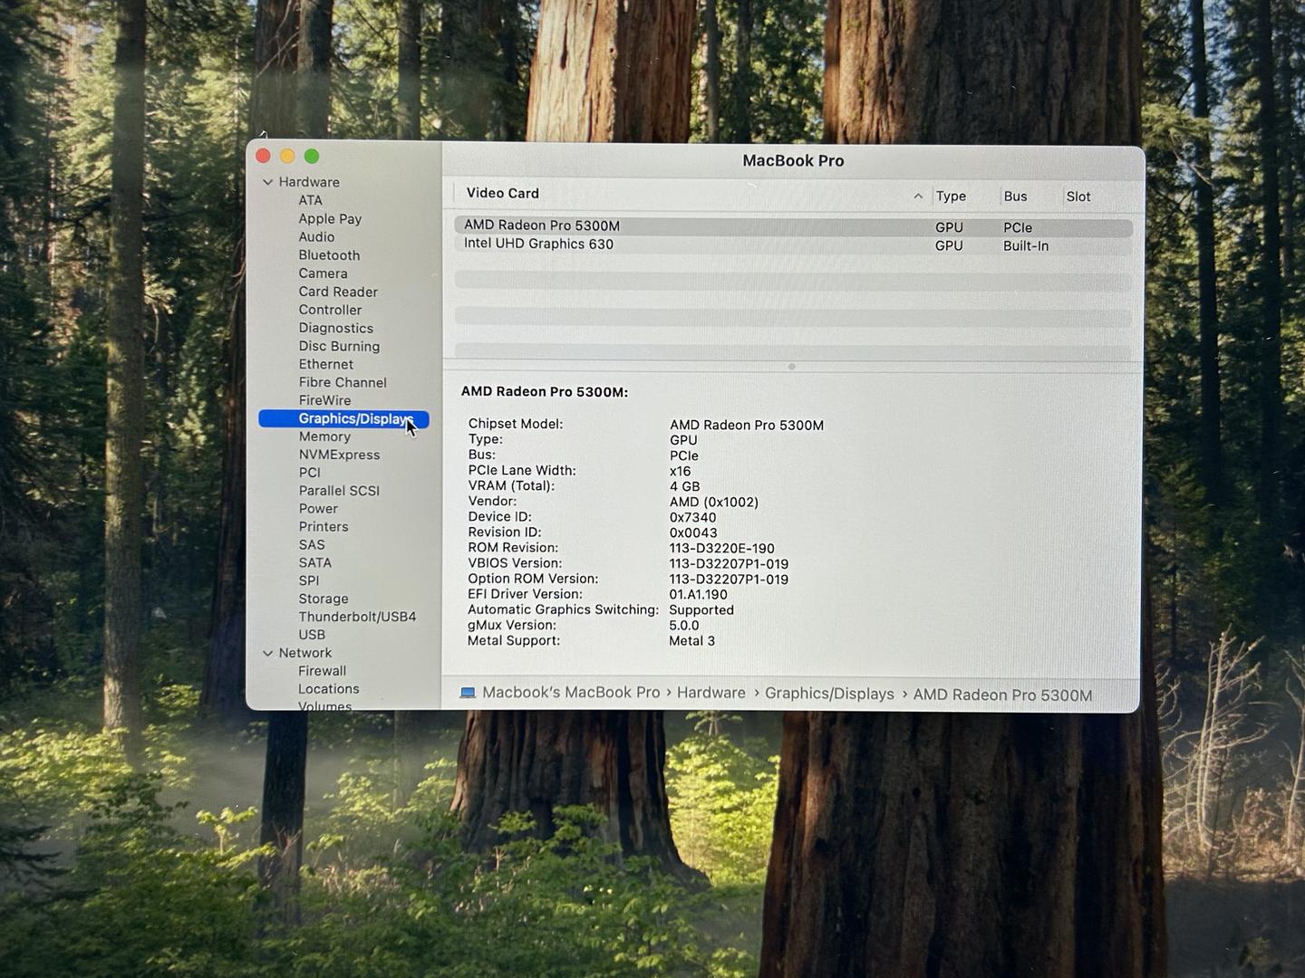Open Memory in the sidebar

[x=324, y=436]
